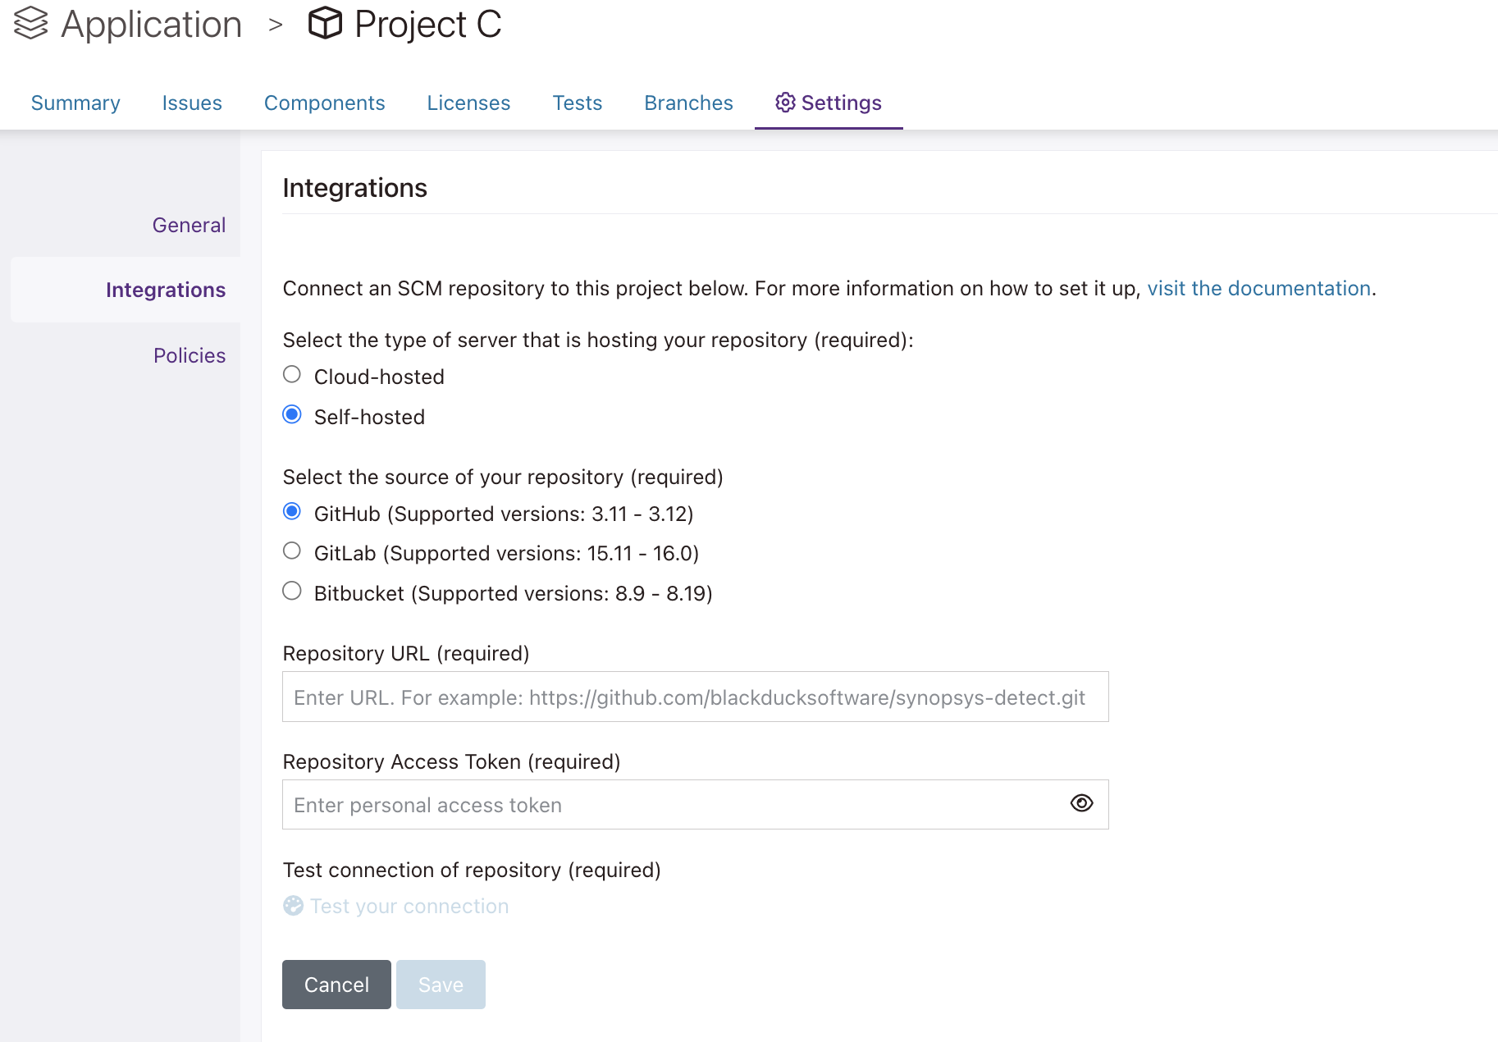The height and width of the screenshot is (1042, 1498).
Task: Open the Licenses tab
Action: coord(468,103)
